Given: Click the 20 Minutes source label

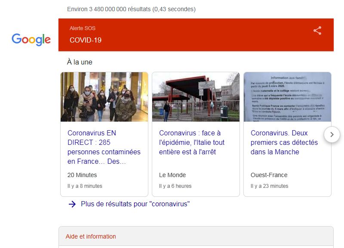Looking at the screenshot, I should (x=82, y=175).
